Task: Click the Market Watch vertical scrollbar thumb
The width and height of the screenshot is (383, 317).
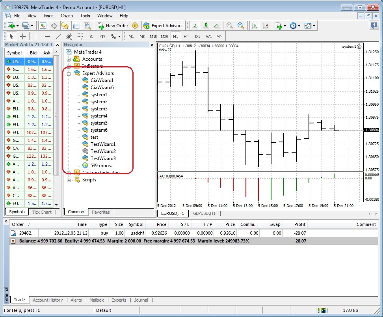Action: point(56,115)
